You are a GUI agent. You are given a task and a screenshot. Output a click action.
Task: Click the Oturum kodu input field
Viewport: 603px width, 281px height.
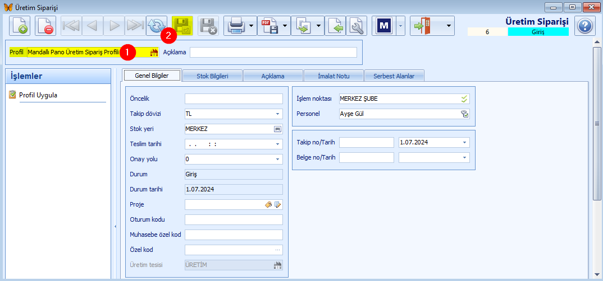click(x=234, y=219)
